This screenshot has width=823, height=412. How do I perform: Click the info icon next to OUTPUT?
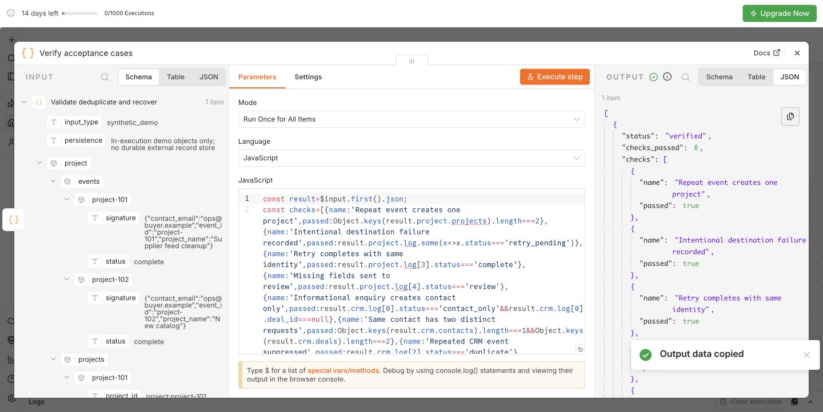[667, 77]
